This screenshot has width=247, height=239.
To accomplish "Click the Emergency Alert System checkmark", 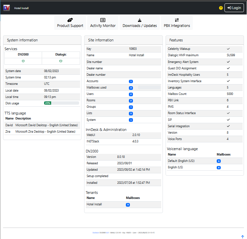I will point(228,62).
